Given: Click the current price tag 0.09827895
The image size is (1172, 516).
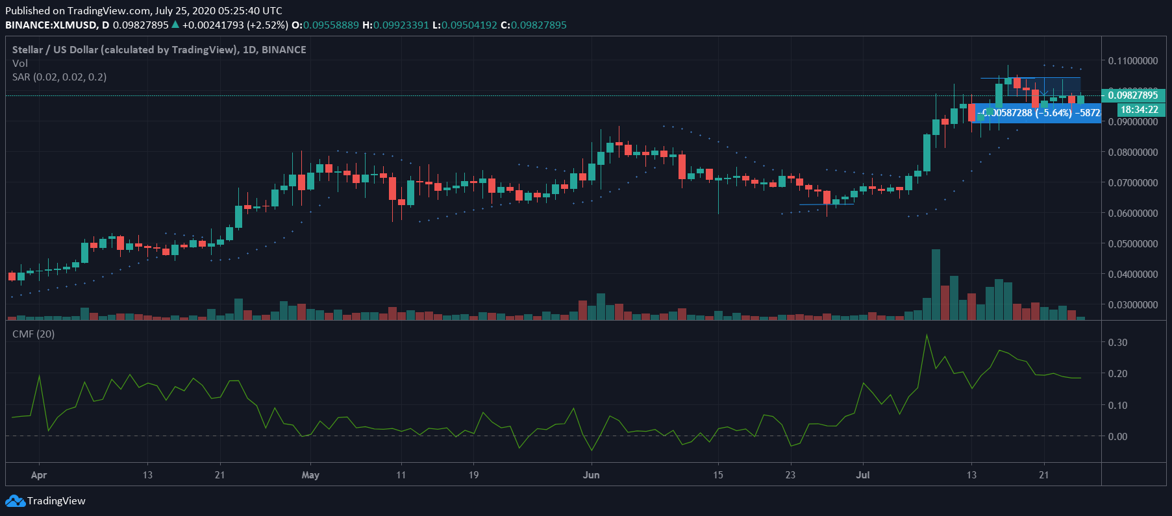Looking at the screenshot, I should [x=1133, y=95].
